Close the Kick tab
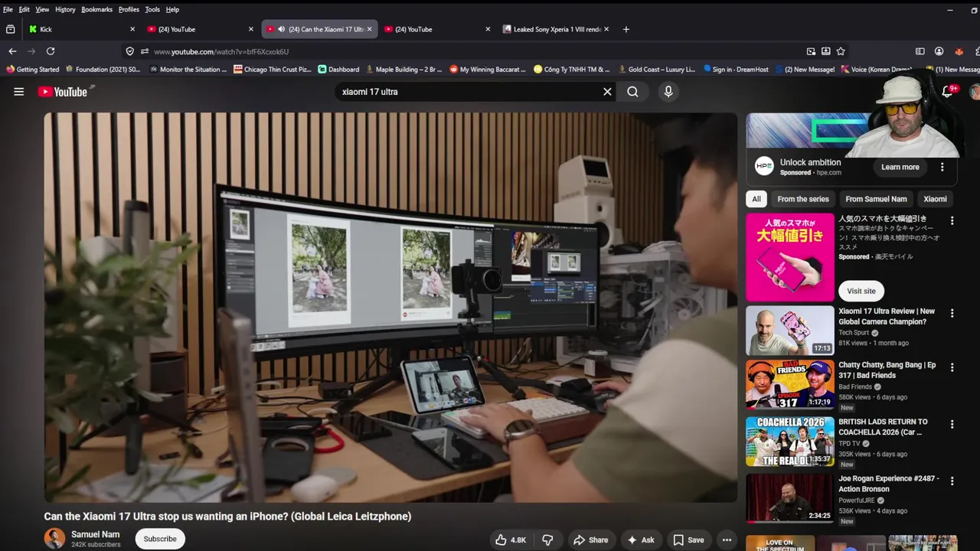 [x=132, y=29]
